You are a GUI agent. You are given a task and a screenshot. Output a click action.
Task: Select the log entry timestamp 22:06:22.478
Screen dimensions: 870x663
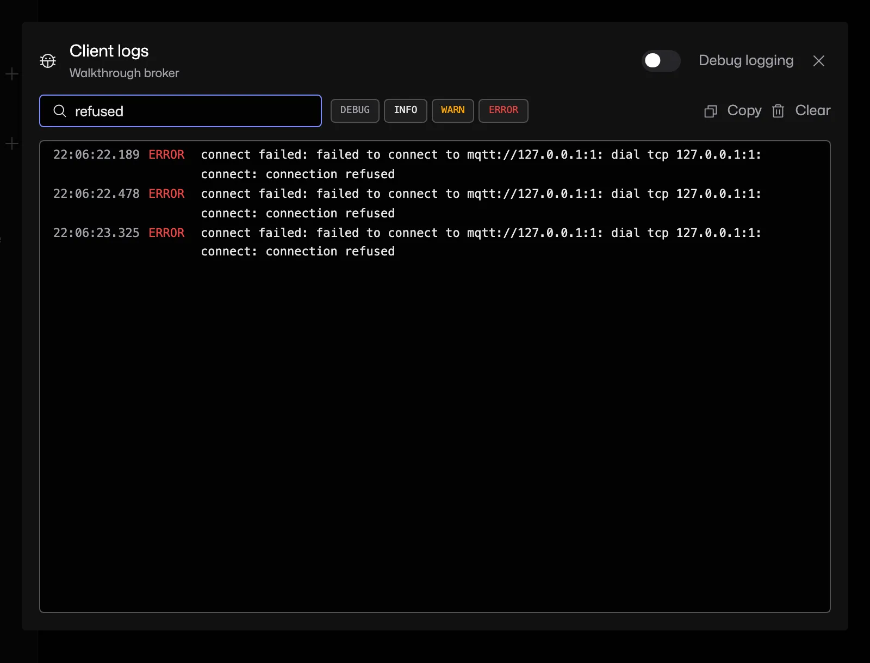point(96,193)
